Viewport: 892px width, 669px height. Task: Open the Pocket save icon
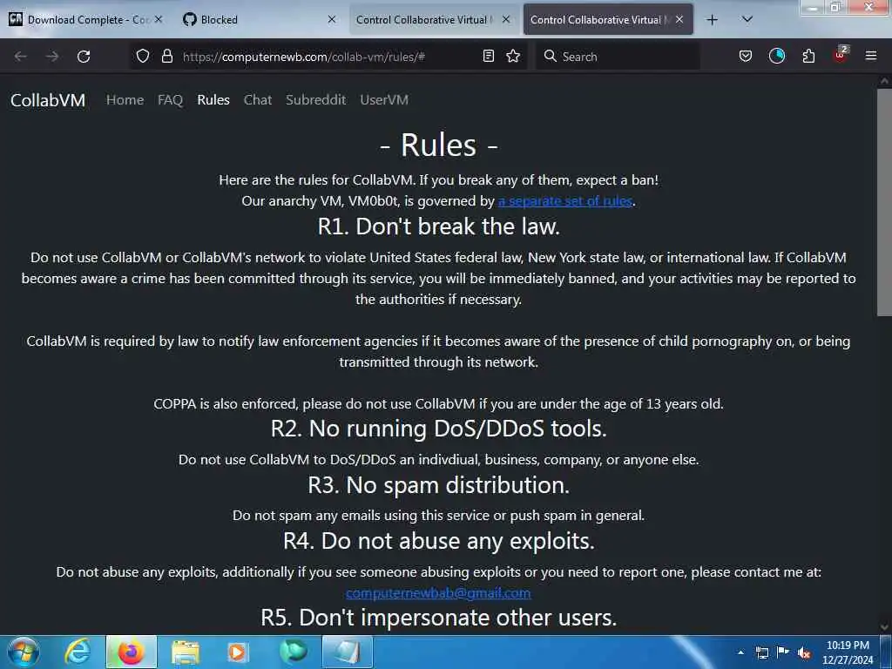[x=746, y=56]
